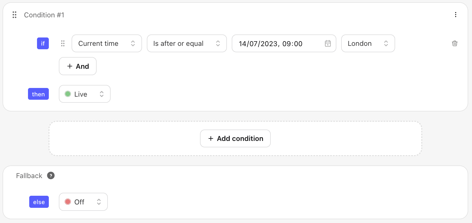The image size is (472, 223).
Task: Click the blue else label
Action: (39, 202)
